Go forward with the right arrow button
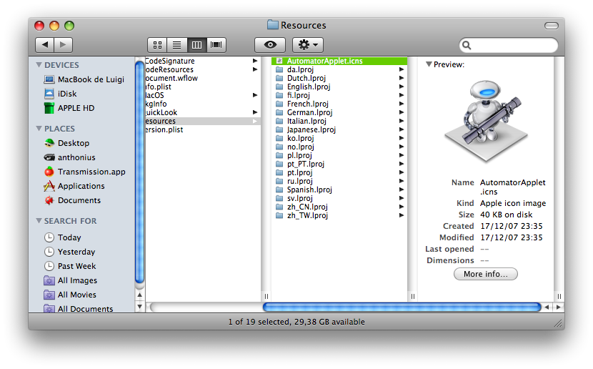The height and width of the screenshot is (369, 593). (x=63, y=44)
